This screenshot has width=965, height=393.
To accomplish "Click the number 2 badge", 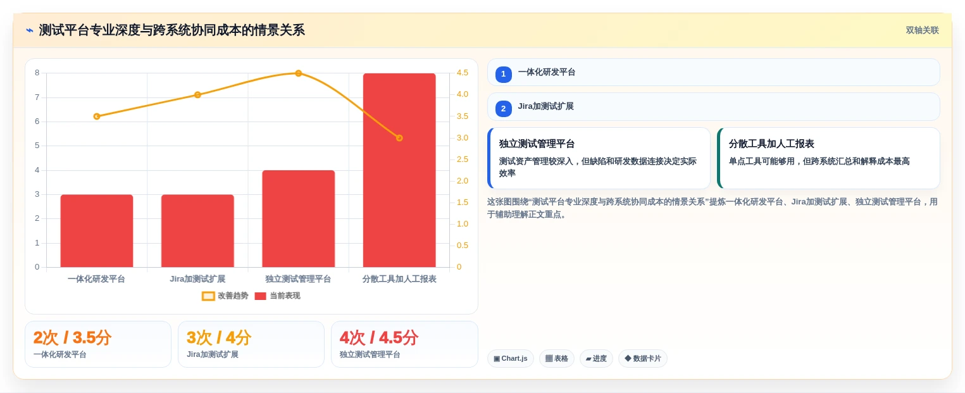I will coord(504,109).
